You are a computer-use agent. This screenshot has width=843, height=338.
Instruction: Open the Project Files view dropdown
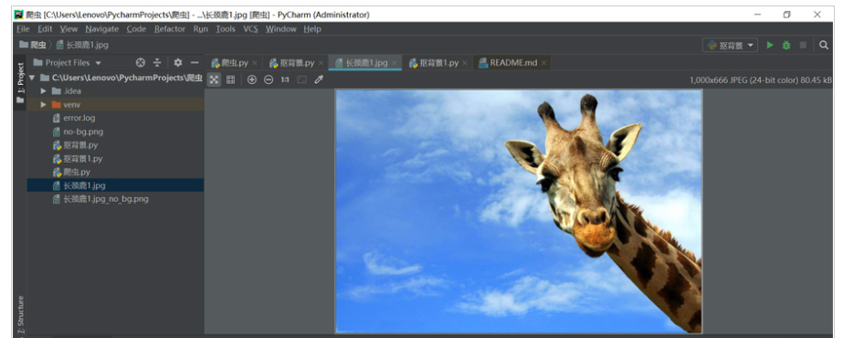coord(68,62)
